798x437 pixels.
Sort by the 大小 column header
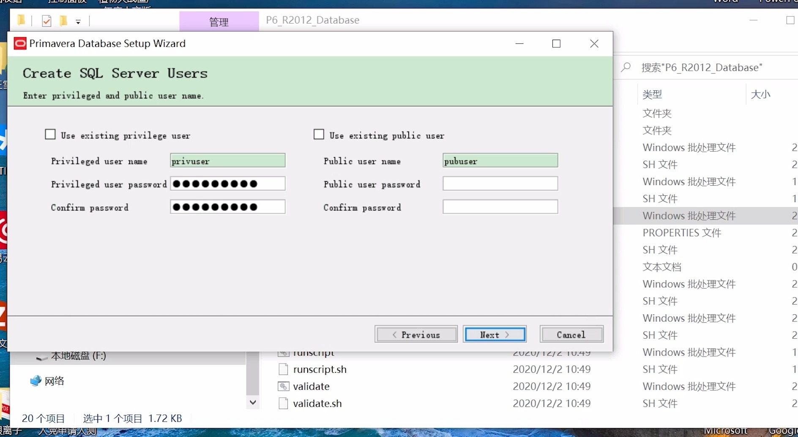click(760, 94)
